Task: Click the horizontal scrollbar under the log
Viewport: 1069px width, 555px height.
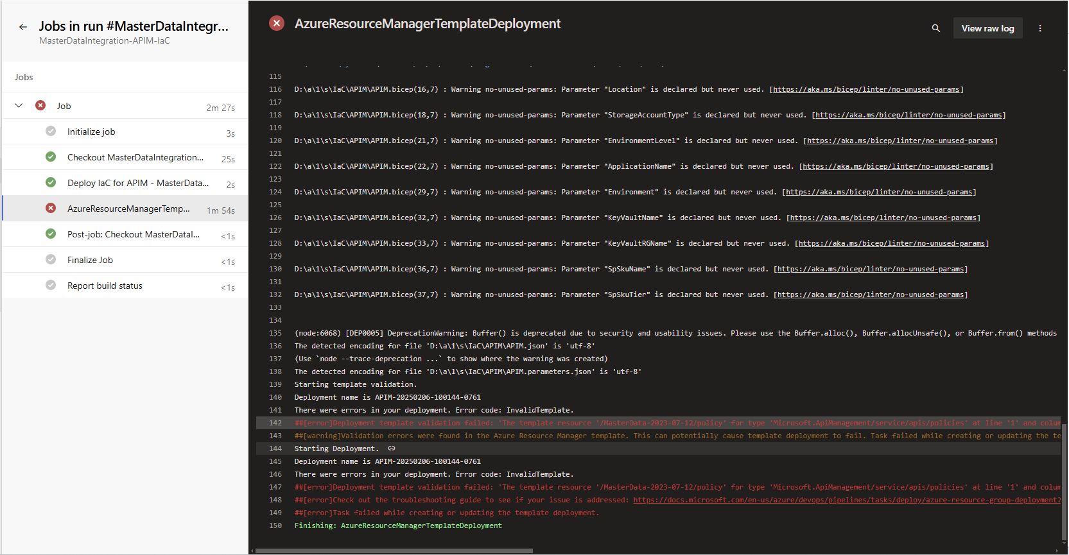Action: coord(394,551)
